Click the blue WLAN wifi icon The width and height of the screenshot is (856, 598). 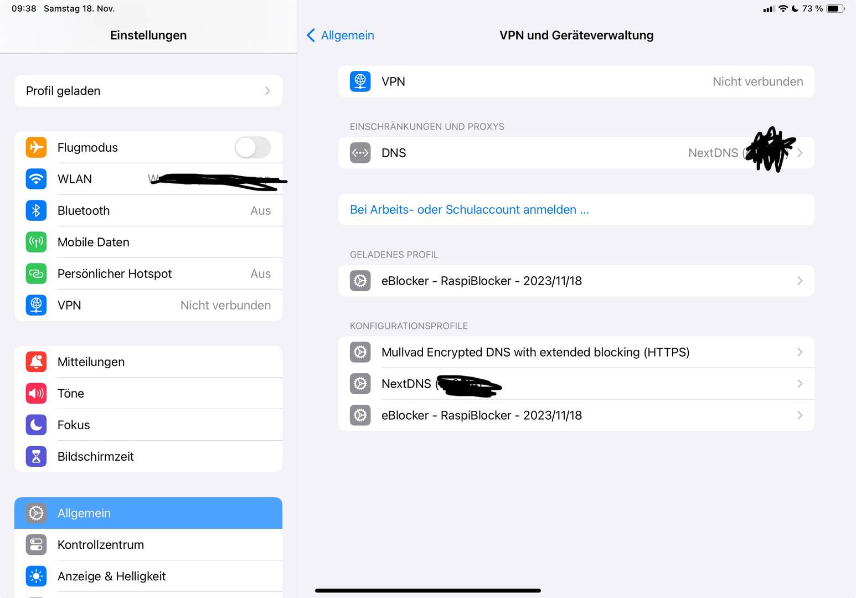click(x=36, y=179)
